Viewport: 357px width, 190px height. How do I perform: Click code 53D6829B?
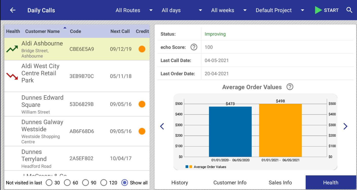82,104
